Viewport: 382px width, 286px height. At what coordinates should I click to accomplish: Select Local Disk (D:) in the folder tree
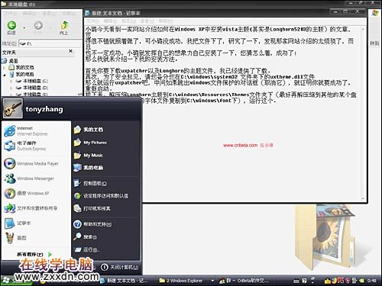click(x=32, y=88)
